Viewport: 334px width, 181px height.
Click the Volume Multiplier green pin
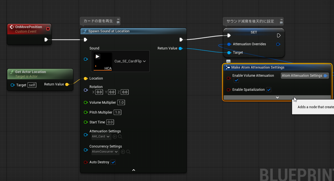coord(86,103)
